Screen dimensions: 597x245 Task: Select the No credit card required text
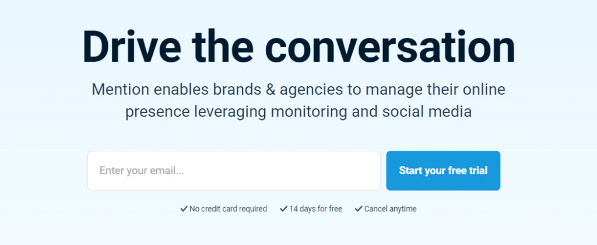coord(228,209)
